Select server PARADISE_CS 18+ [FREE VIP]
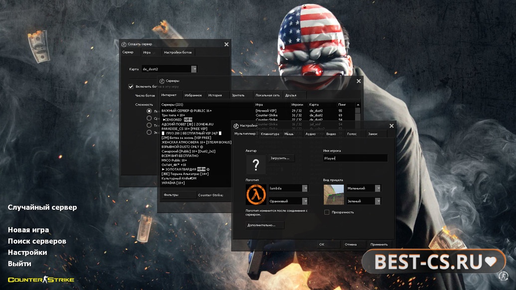This screenshot has height=290, width=516. pos(196,129)
